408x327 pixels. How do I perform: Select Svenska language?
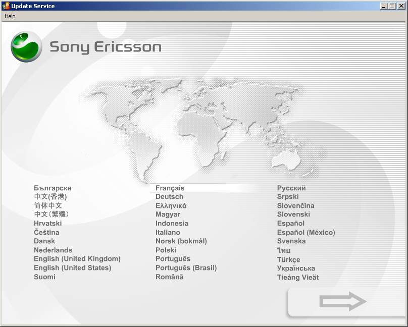[291, 241]
